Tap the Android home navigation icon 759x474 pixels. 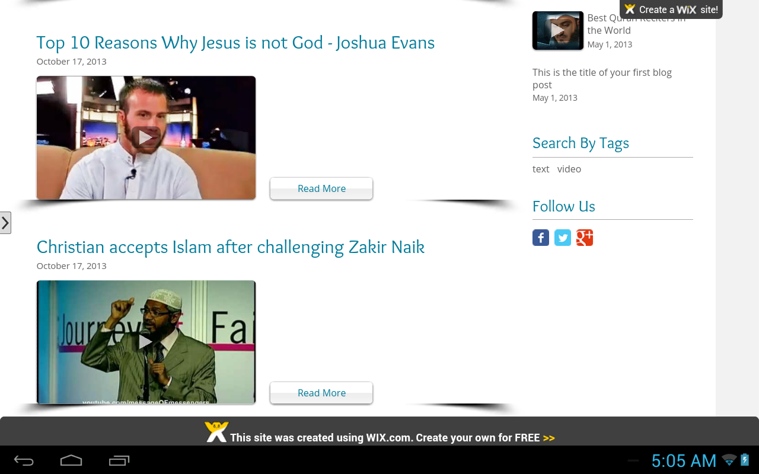[x=71, y=460]
